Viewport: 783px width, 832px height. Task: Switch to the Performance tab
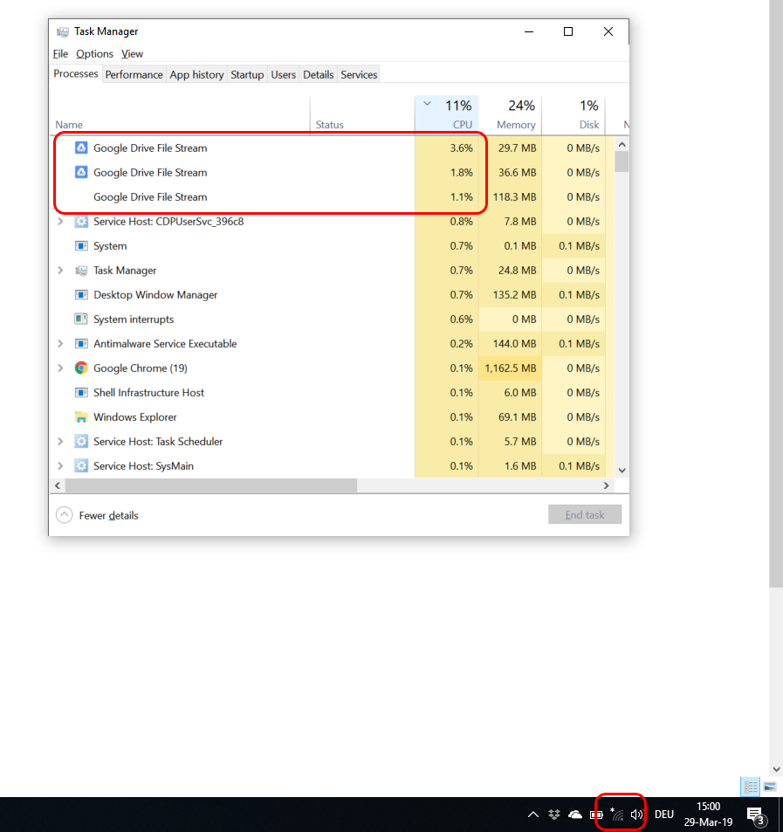coord(134,75)
